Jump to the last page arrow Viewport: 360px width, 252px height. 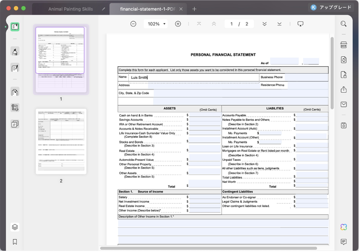280,24
